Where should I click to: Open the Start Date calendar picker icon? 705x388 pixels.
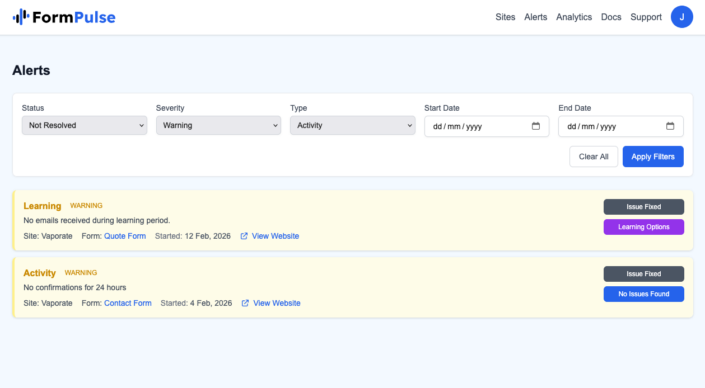[535, 126]
